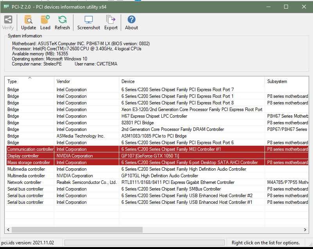Select the 82801 PCI Bridge row
313x249 pixels.
click(x=157, y=123)
